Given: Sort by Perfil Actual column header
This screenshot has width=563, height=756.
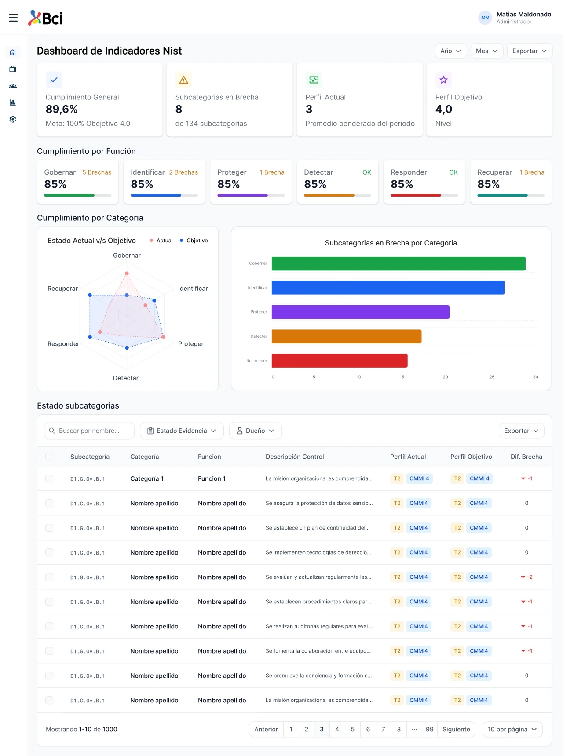Looking at the screenshot, I should (x=408, y=457).
